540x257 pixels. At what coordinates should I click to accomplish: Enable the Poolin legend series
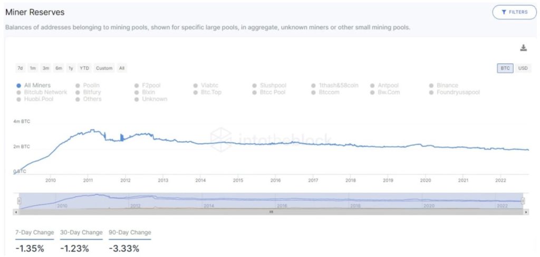pos(78,85)
